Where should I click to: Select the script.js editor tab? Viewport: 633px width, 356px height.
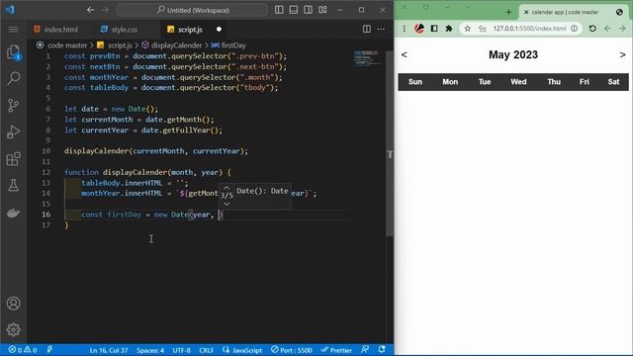pyautogui.click(x=190, y=29)
